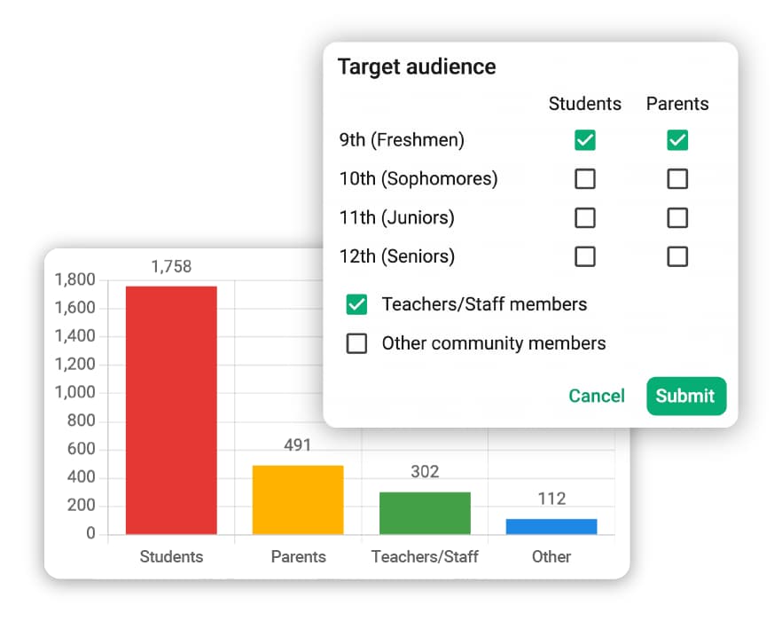The width and height of the screenshot is (782, 621).
Task: Check 10th Sophomores Parents checkbox
Action: pos(676,178)
